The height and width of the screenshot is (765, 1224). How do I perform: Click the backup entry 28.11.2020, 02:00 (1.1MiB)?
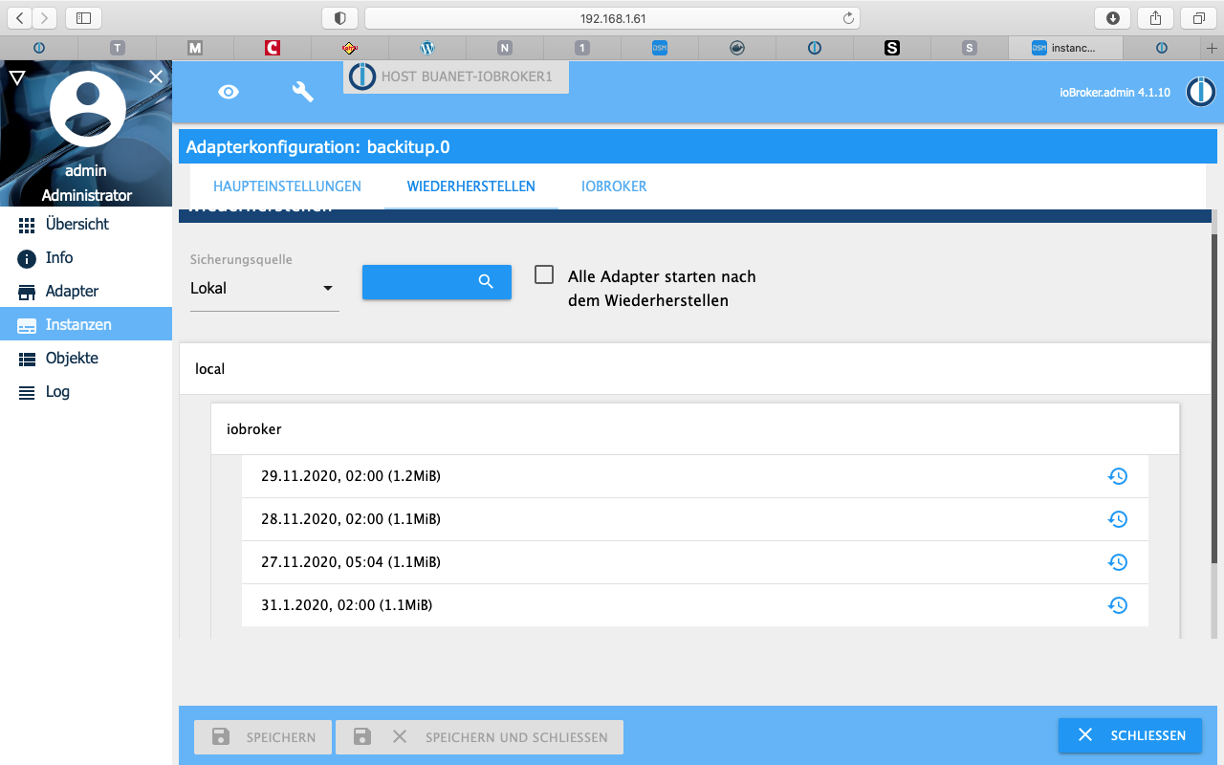695,519
